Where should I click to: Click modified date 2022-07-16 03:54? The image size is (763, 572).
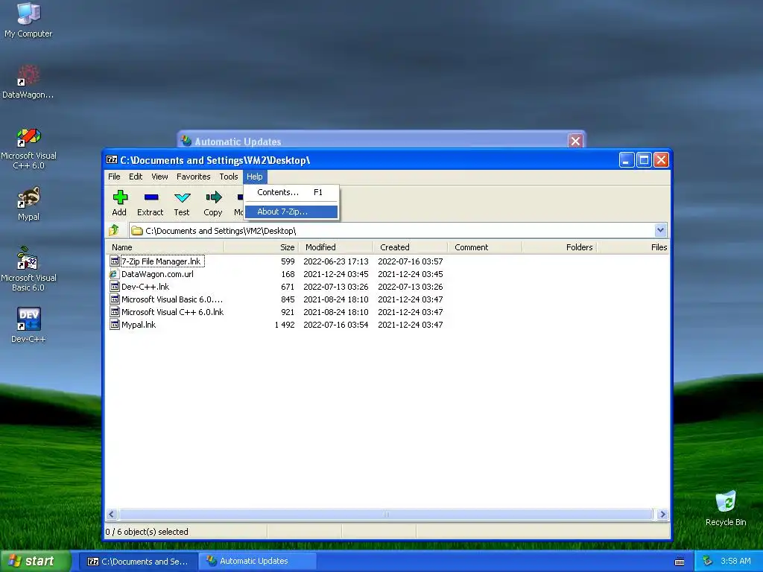[x=336, y=325]
